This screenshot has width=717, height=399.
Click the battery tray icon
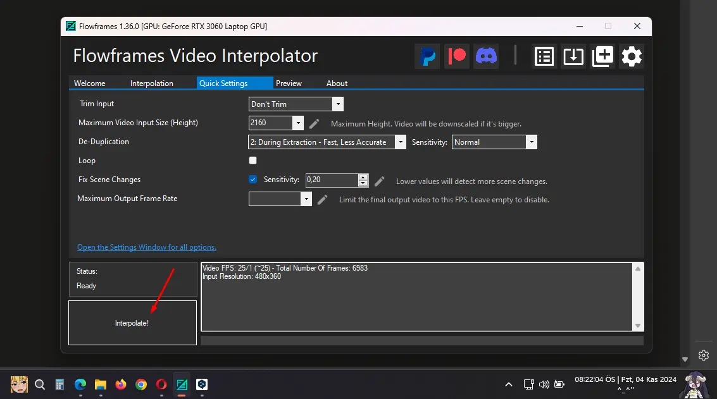point(559,384)
